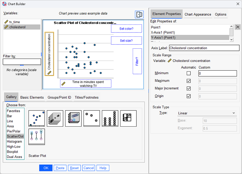Select the Scatterplot Matrix icon
This screenshot has height=174, width=242.
coord(128,118)
